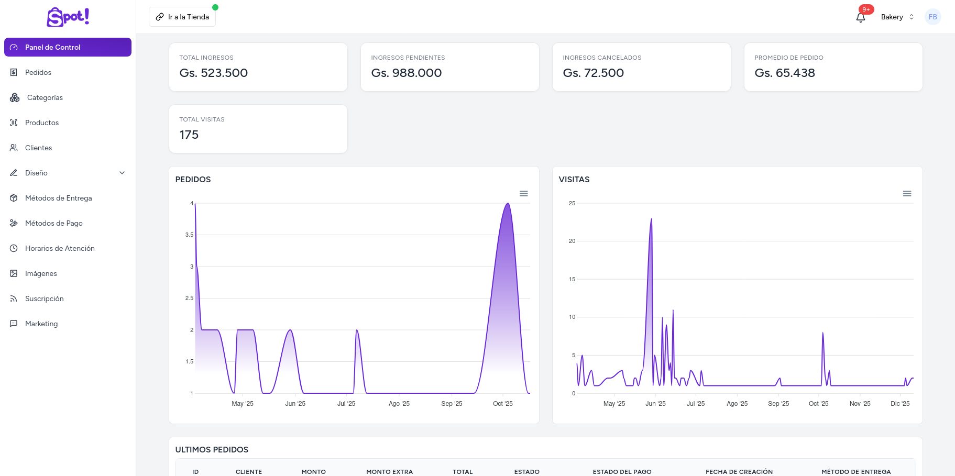Screen dimensions: 955x476
Task: Open the Bakery store selector dropdown
Action: pyautogui.click(x=897, y=17)
